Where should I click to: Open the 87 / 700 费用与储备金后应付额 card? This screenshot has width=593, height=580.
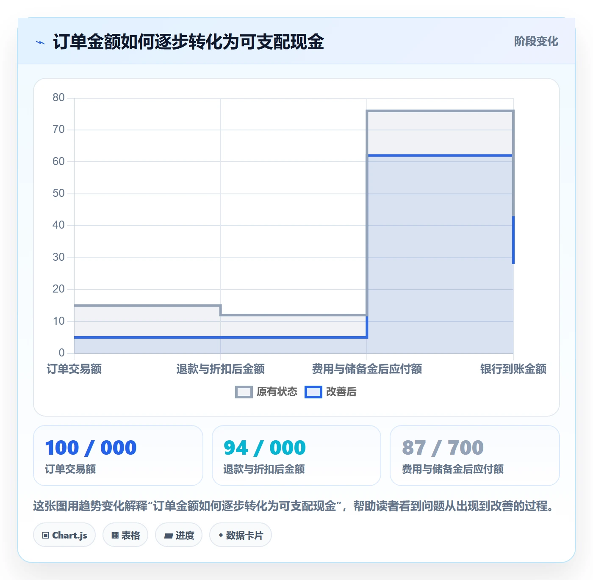(475, 456)
